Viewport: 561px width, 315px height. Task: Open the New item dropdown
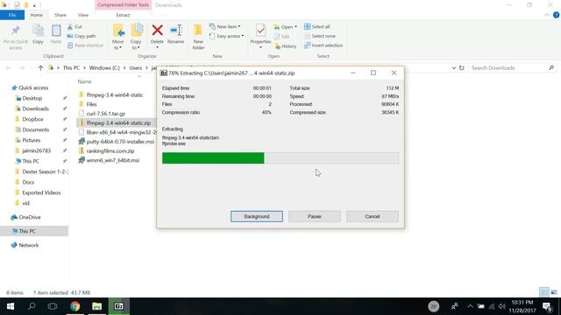click(225, 27)
